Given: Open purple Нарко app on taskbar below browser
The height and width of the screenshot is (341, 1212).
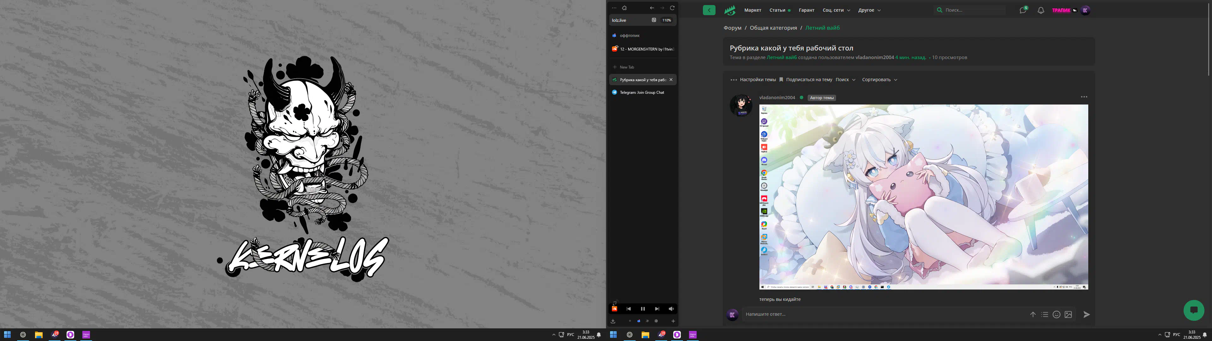Looking at the screenshot, I should click(x=692, y=335).
